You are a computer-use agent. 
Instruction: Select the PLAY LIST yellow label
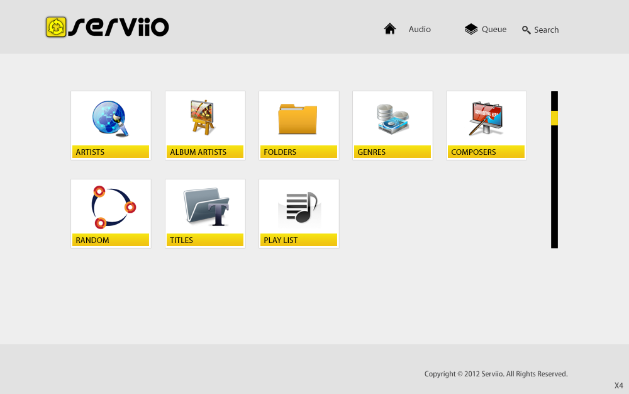pyautogui.click(x=299, y=240)
